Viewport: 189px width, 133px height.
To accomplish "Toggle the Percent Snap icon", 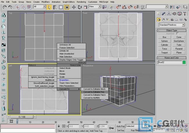I will click(x=130, y=7).
